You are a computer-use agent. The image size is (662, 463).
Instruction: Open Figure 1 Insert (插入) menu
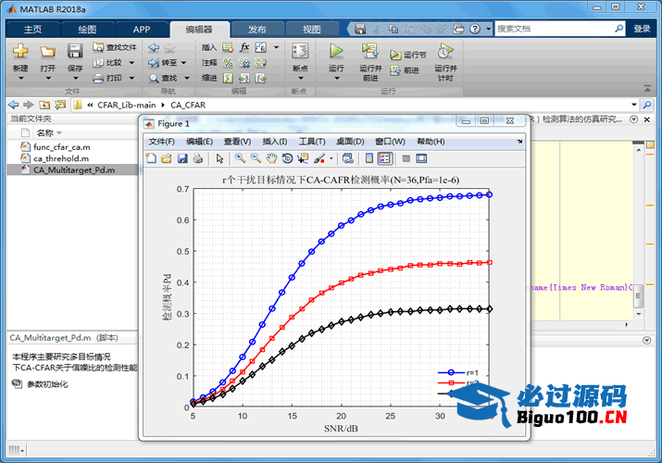pyautogui.click(x=275, y=142)
